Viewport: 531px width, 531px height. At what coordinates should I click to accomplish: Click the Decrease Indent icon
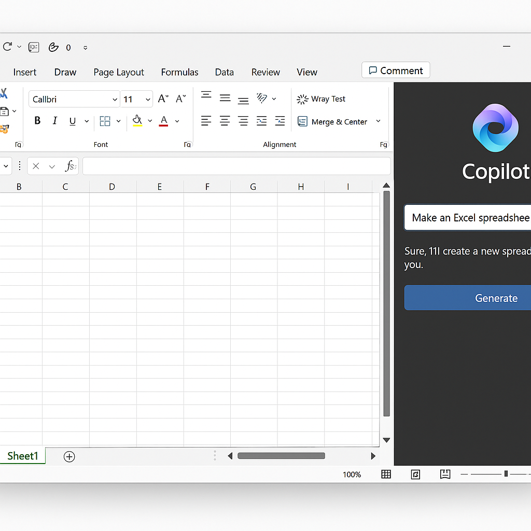pyautogui.click(x=261, y=121)
